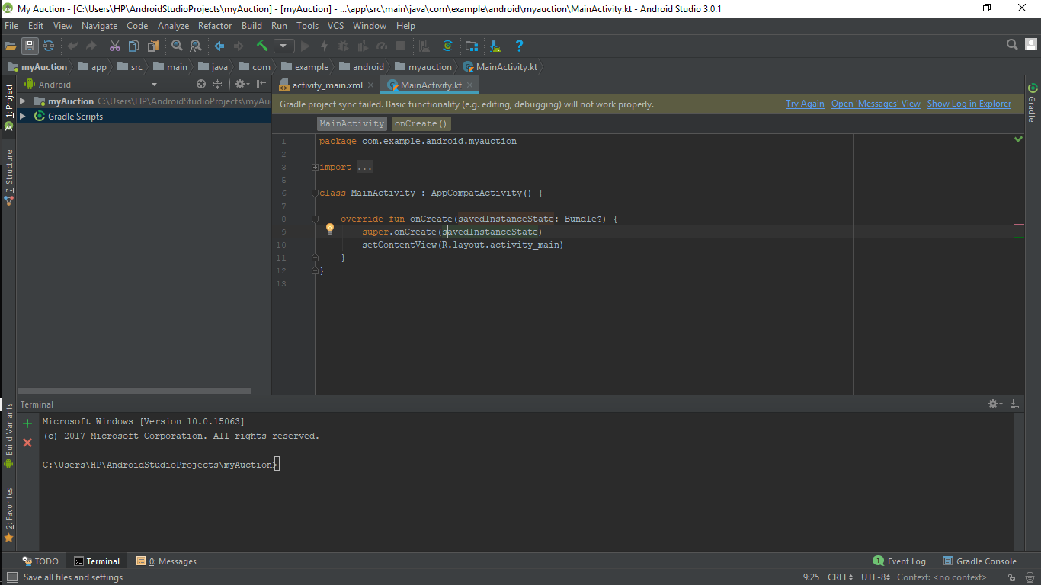Click MainActivity.kt in navigation bar
This screenshot has width=1041, height=585.
[500, 67]
